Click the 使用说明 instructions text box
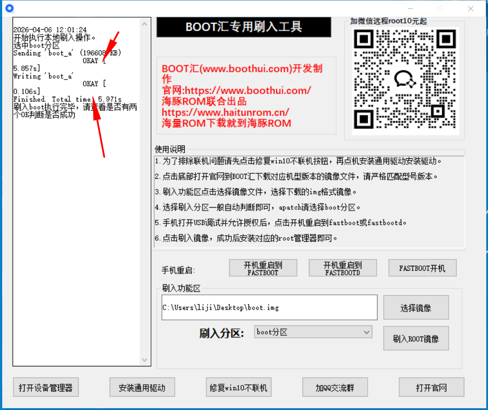 pos(309,201)
